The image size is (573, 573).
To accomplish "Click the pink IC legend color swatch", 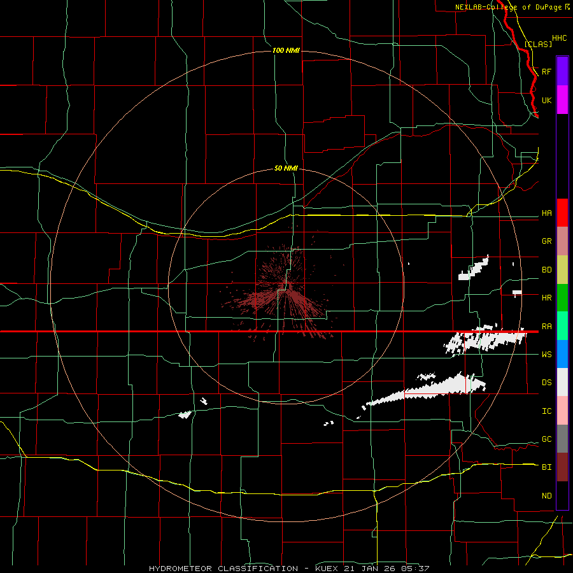I will [x=562, y=411].
